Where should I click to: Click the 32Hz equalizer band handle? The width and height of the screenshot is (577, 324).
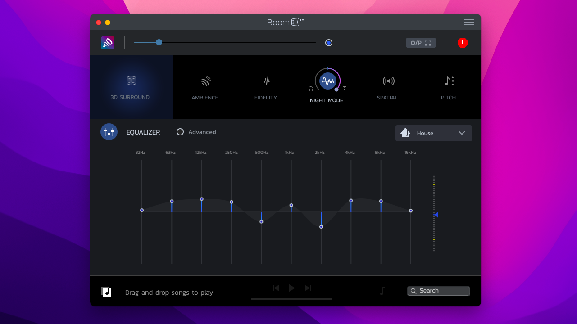coord(142,210)
